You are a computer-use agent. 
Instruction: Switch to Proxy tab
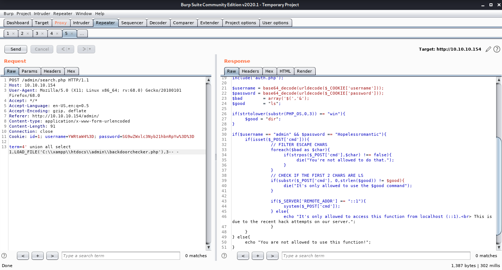(61, 23)
